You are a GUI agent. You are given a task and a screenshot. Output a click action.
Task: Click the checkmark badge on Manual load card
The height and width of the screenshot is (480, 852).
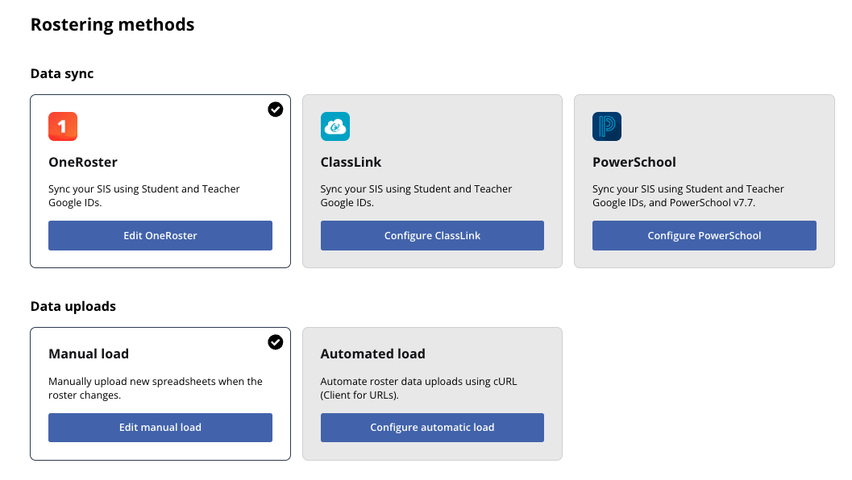tap(276, 342)
